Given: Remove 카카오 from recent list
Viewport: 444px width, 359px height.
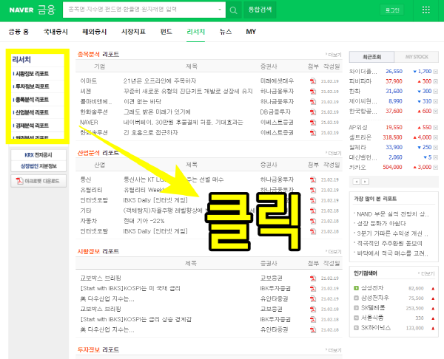Looking at the screenshot, I should pyautogui.click(x=436, y=168).
